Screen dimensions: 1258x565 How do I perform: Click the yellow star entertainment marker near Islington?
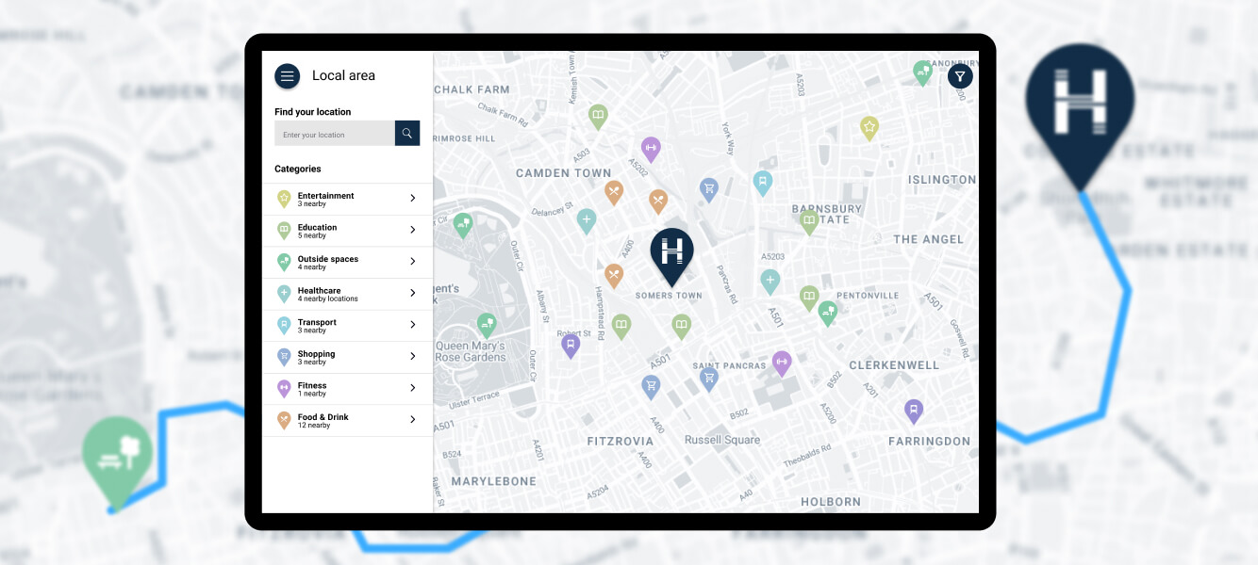click(x=869, y=125)
